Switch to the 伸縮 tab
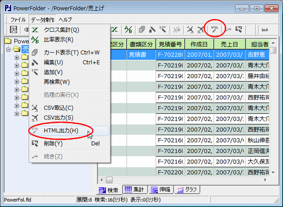This screenshot has height=207, width=283. point(161,189)
